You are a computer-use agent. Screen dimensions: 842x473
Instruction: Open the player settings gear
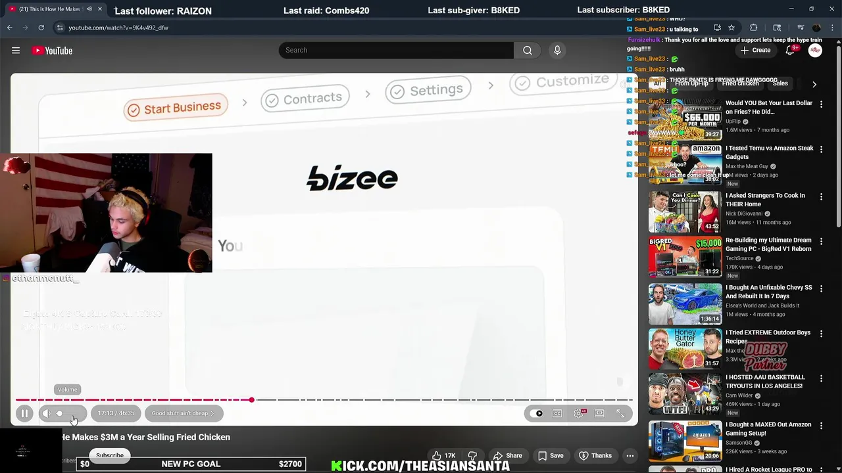click(x=579, y=413)
